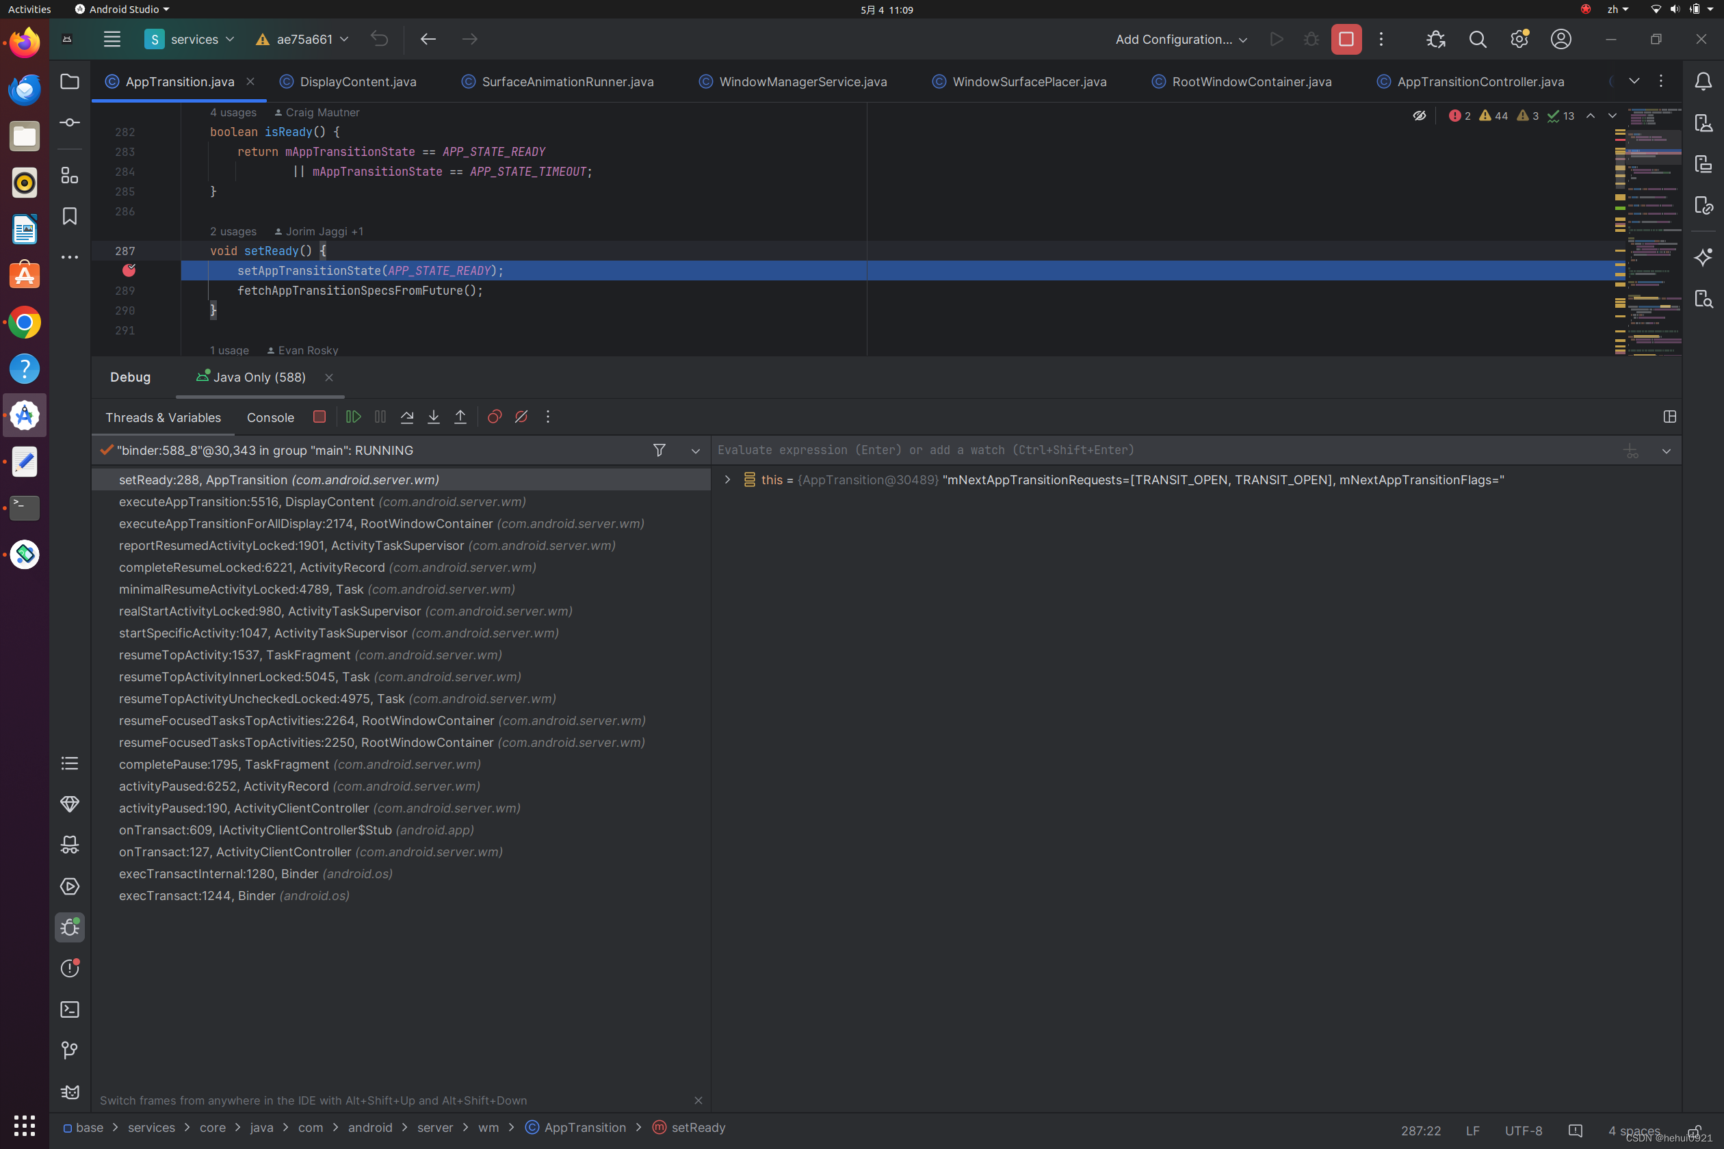
Task: Switch to RootWindowContainer.java tab
Action: click(x=1242, y=81)
